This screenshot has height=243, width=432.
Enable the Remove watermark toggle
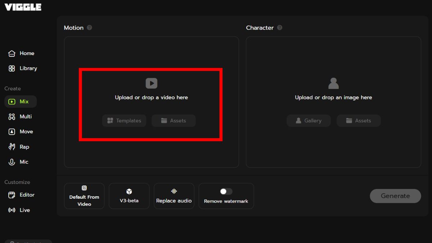click(x=226, y=191)
